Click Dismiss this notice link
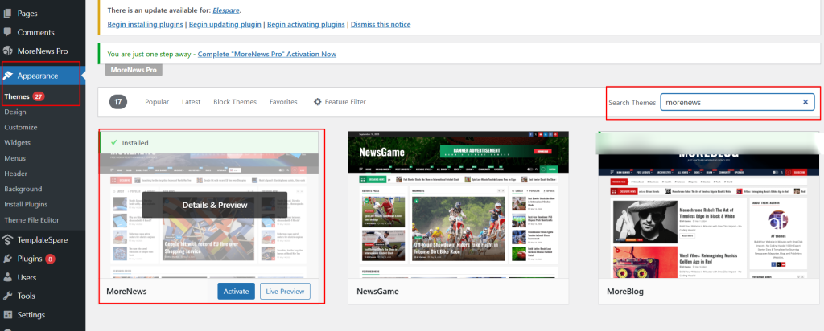This screenshot has width=824, height=331. pyautogui.click(x=381, y=24)
